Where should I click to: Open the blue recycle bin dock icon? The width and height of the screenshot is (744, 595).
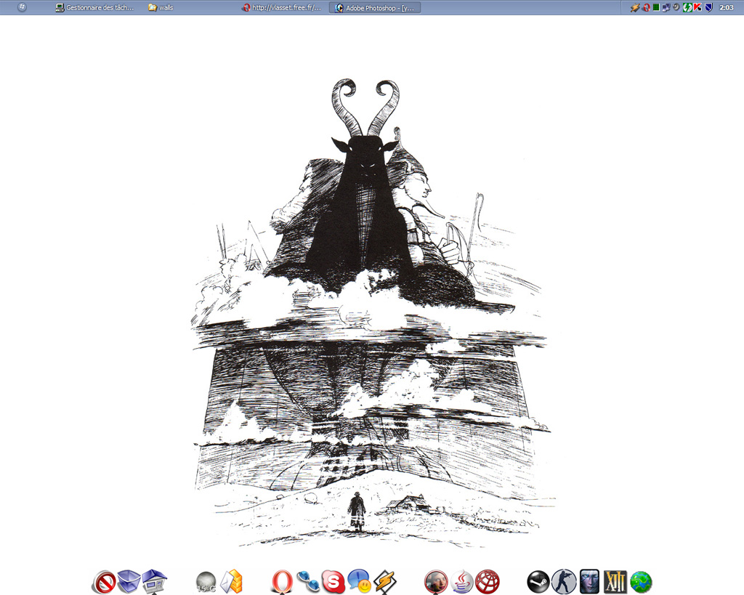pos(129,582)
